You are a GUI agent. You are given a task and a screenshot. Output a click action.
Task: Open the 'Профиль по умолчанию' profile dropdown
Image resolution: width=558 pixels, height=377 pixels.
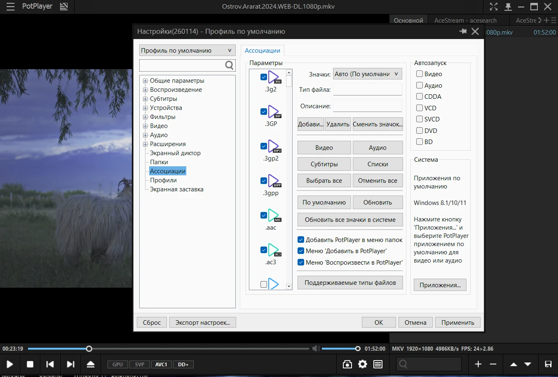click(x=187, y=50)
